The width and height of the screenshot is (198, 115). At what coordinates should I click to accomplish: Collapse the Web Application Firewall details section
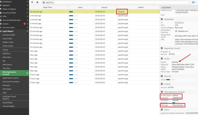point(162,92)
